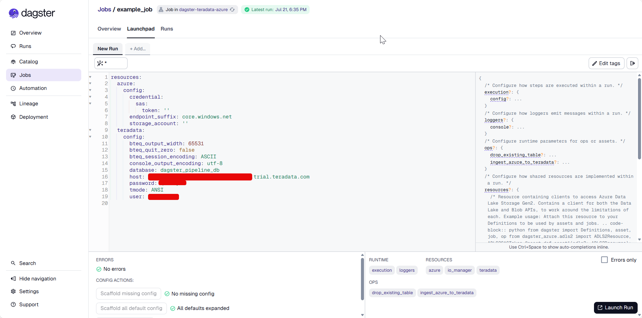Open Runs in the sidebar
642x318 pixels.
(44, 46)
